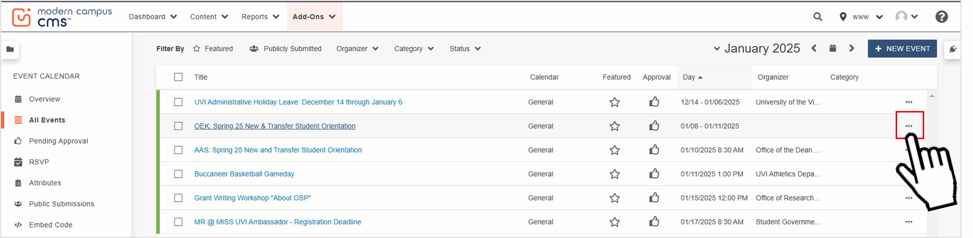
Task: Star the AAS Spring 25 Orientation event
Action: click(615, 150)
